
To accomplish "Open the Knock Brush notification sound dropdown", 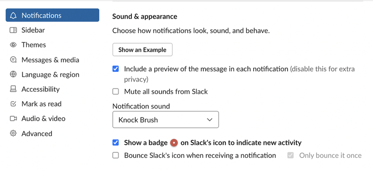I will coord(166,120).
